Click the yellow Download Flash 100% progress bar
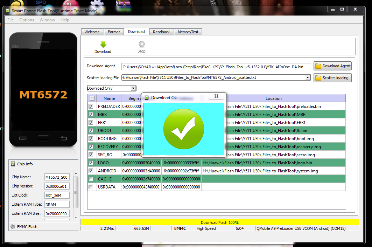The image size is (372, 247). 220,222
